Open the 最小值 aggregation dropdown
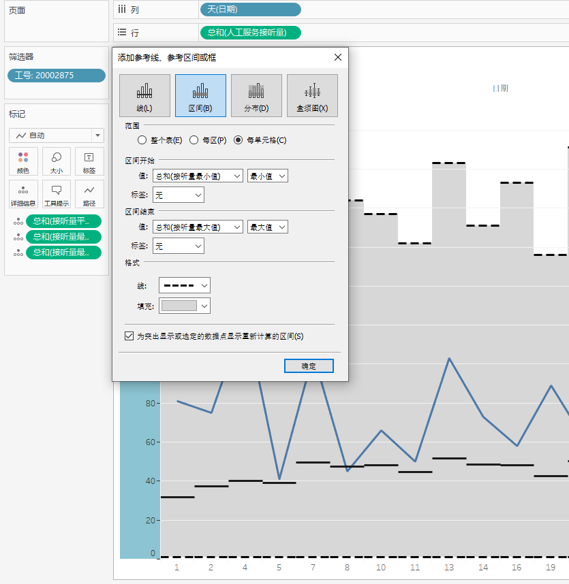The height and width of the screenshot is (584, 569). (268, 176)
